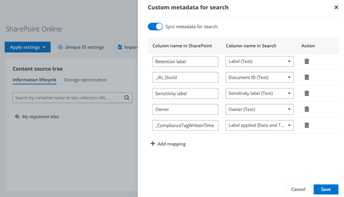
Task: Open the Apply settings menu
Action: point(27,47)
